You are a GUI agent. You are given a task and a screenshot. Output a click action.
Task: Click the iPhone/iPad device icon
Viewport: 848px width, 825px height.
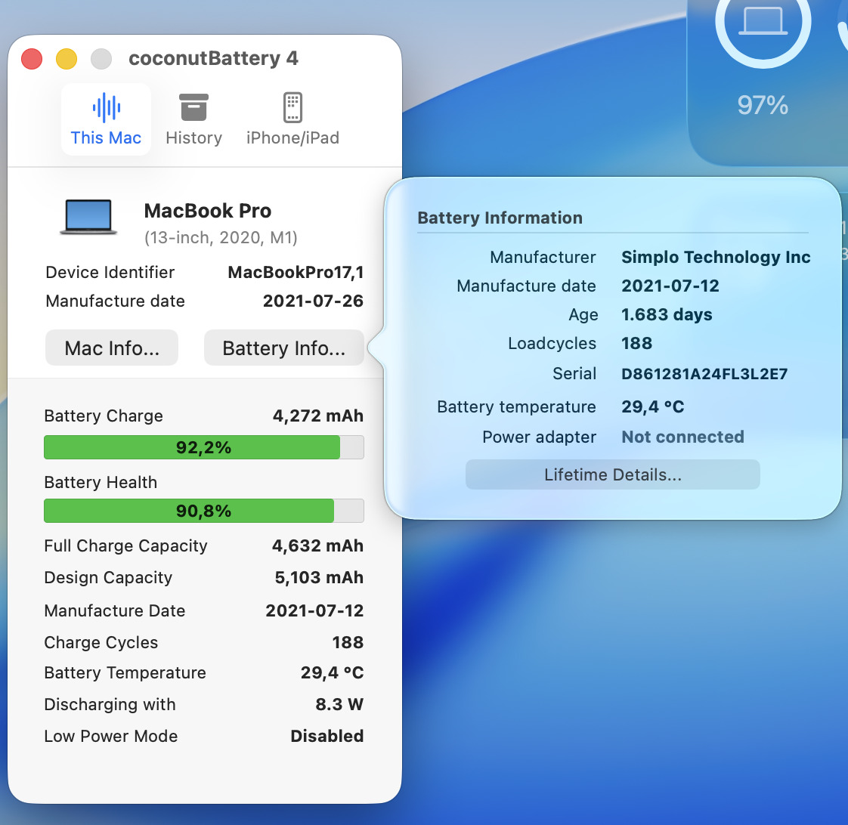(x=292, y=107)
